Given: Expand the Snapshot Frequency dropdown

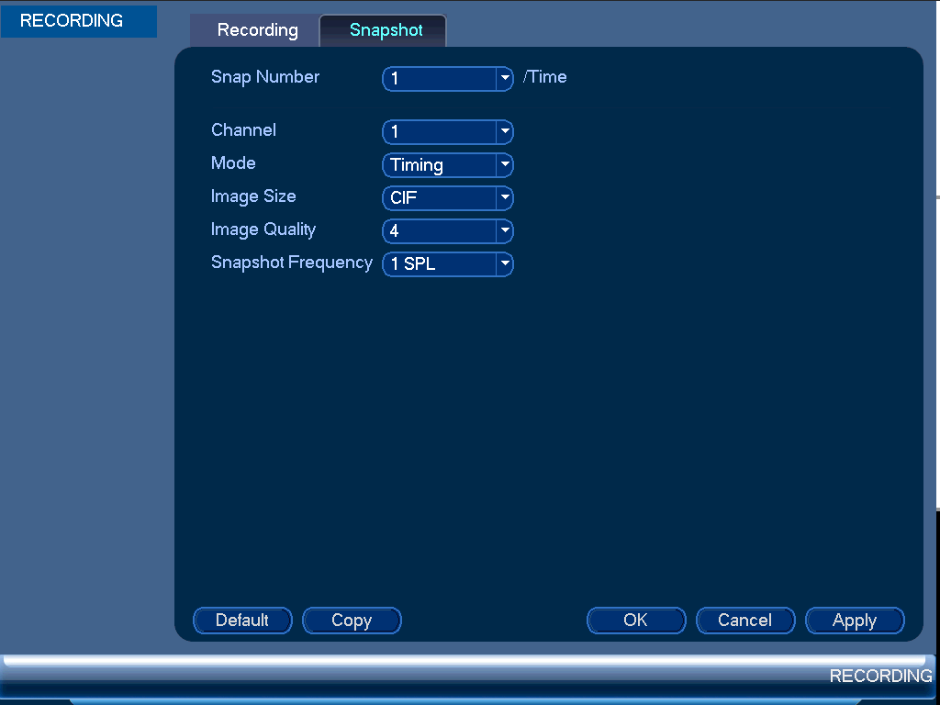Looking at the screenshot, I should pos(448,263).
